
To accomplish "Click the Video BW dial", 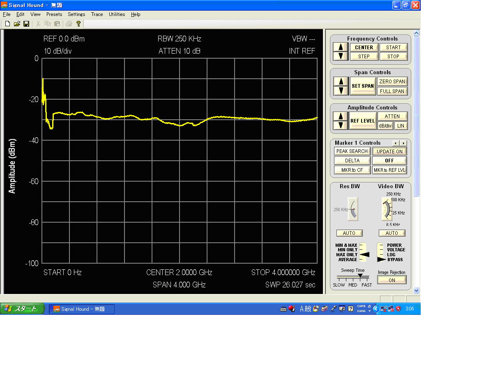I will [387, 209].
